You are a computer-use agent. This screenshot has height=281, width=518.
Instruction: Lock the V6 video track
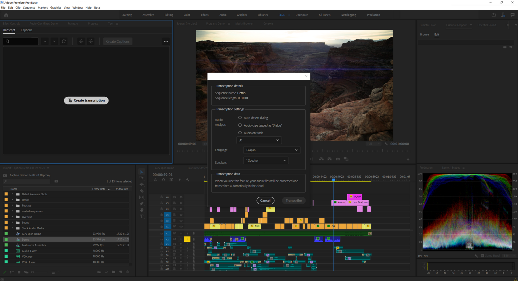click(161, 197)
